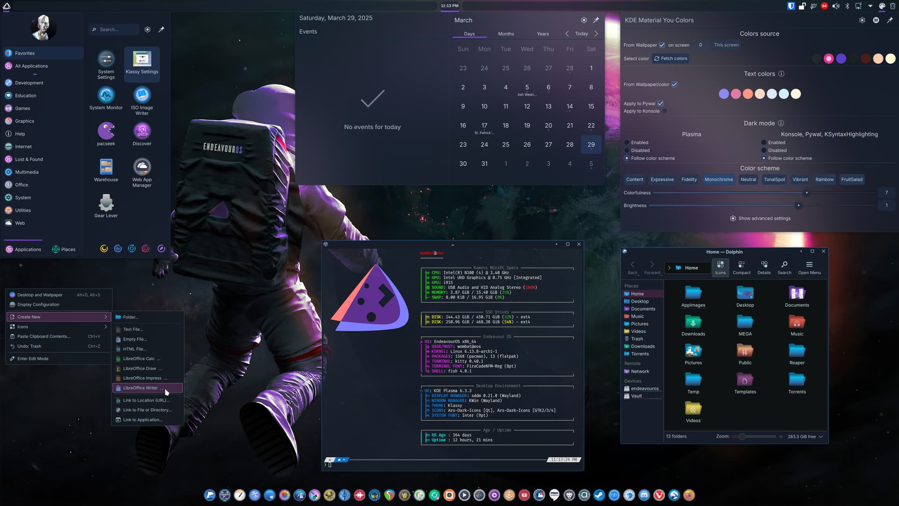Select Konsole/Pywal dark mode Disabled radio
Image resolution: width=899 pixels, height=506 pixels.
tap(764, 150)
